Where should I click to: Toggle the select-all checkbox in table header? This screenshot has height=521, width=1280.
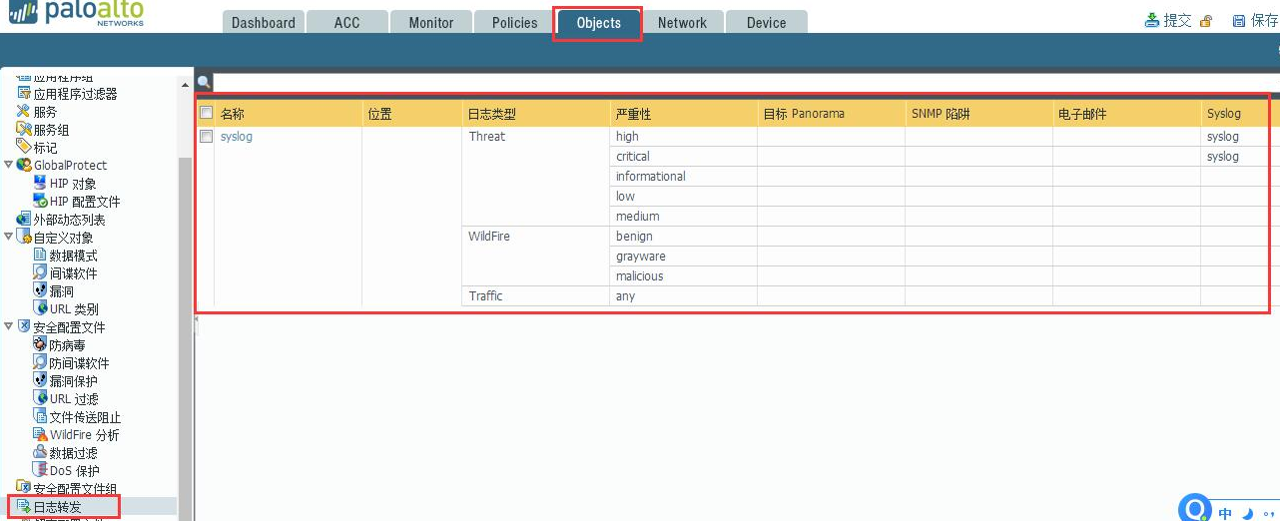[207, 114]
